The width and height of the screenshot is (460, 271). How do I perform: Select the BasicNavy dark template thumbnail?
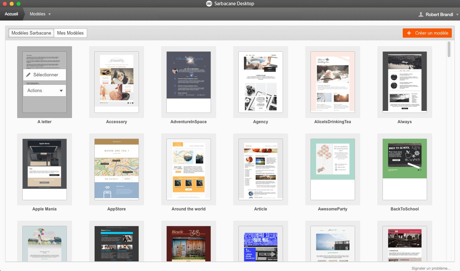117,244
